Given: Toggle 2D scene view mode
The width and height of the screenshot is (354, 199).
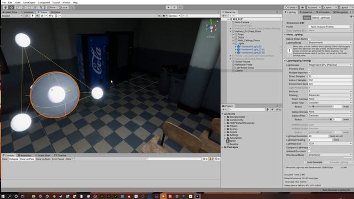Looking at the screenshot, I should 27,16.
